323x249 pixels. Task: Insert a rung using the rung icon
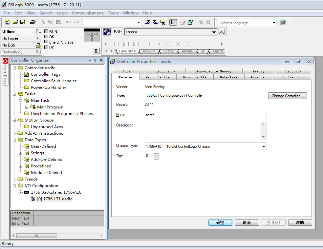click(117, 44)
